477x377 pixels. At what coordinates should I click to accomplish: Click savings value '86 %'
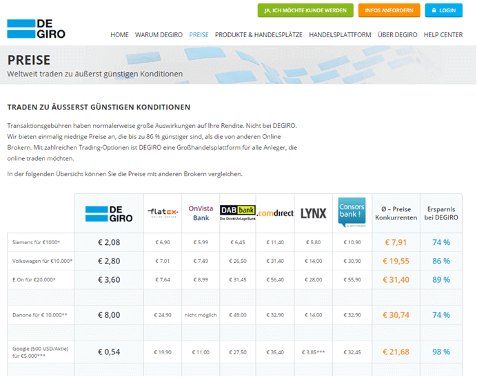point(441,261)
